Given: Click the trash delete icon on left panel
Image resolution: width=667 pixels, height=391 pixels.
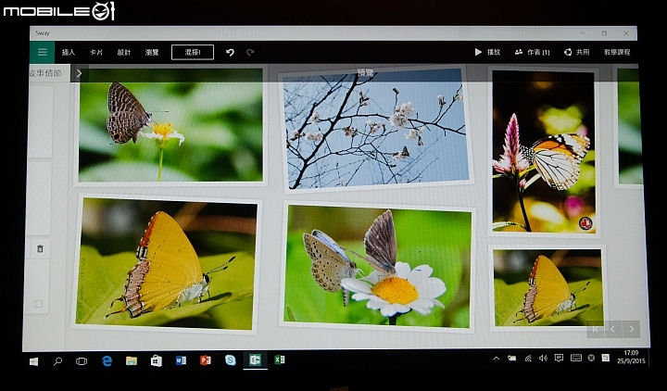Looking at the screenshot, I should (40, 249).
